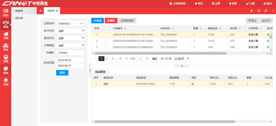Image resolution: width=276 pixels, height=126 pixels.
Task: Open the 商品 barcode sidebar icon
Action: coord(6,13)
